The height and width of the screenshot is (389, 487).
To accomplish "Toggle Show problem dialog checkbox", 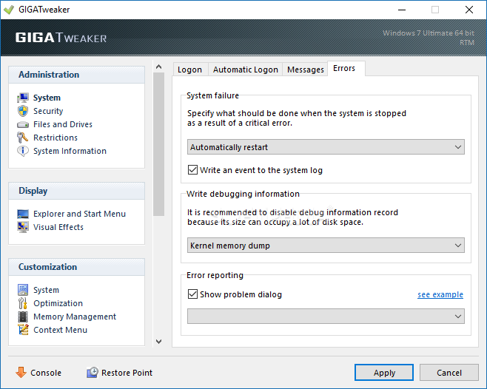I will [x=192, y=294].
